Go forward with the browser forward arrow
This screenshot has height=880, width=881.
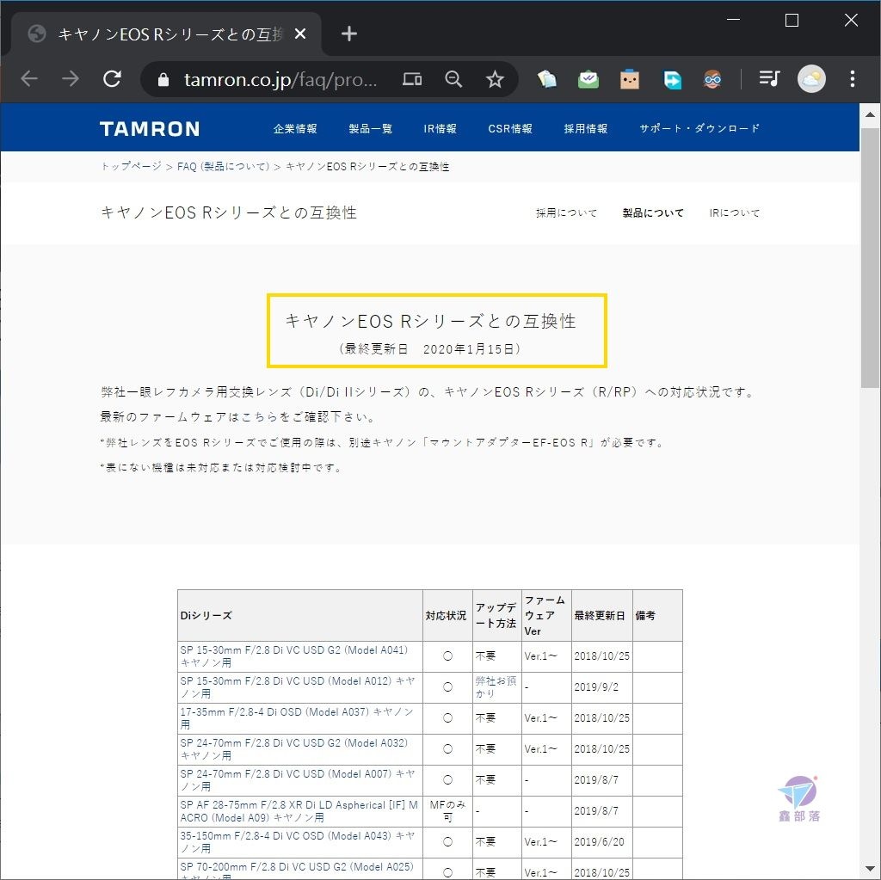coord(71,79)
